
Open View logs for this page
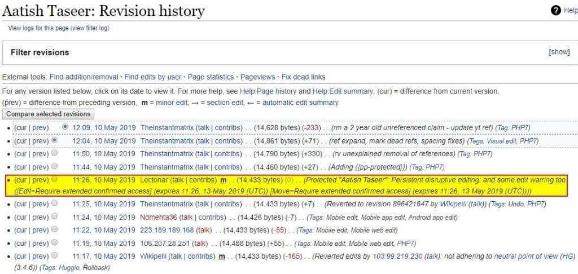[x=38, y=28]
